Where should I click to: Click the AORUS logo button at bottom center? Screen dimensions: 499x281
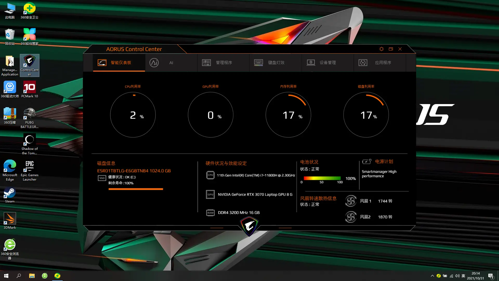pyautogui.click(x=249, y=225)
